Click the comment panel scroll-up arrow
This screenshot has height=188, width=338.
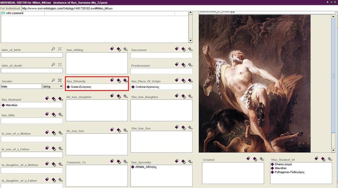pos(190,13)
